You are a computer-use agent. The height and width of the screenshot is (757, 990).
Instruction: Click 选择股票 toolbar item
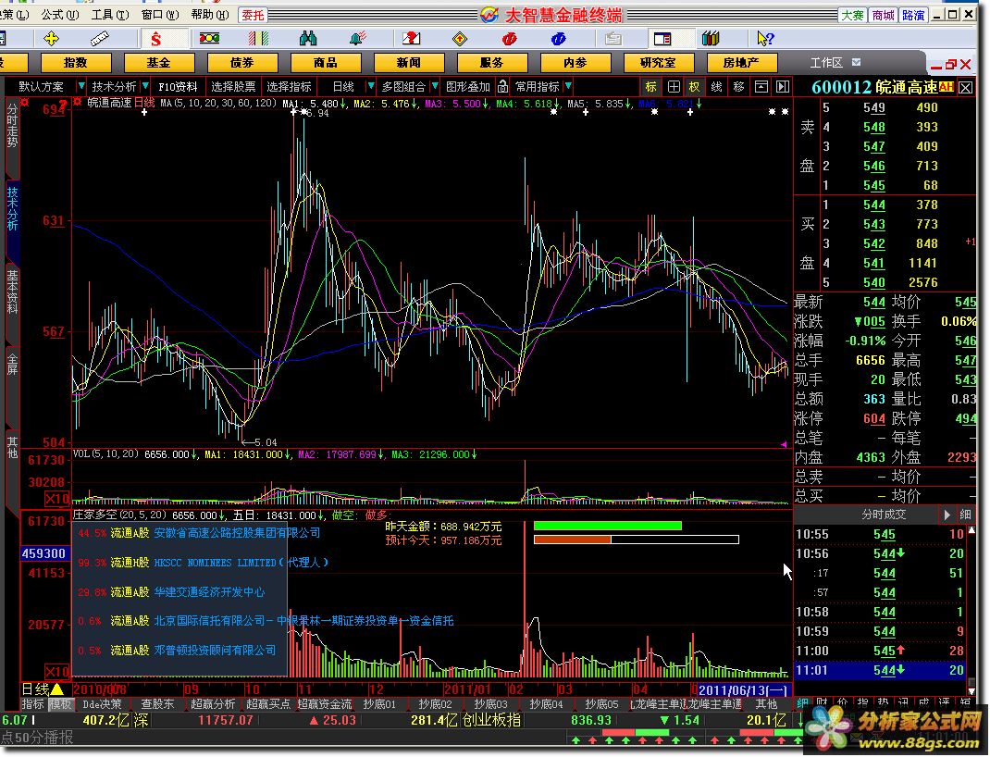tap(233, 87)
